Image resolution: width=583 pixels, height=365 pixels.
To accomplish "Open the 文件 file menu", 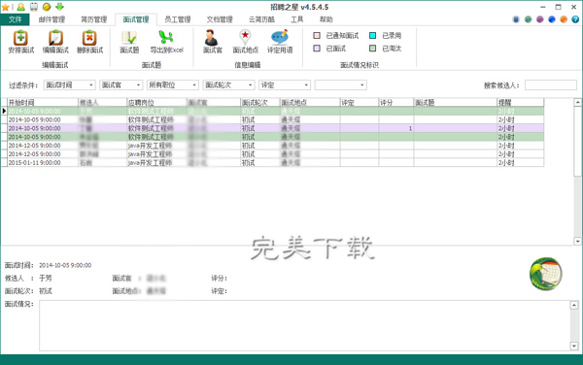I will (15, 19).
